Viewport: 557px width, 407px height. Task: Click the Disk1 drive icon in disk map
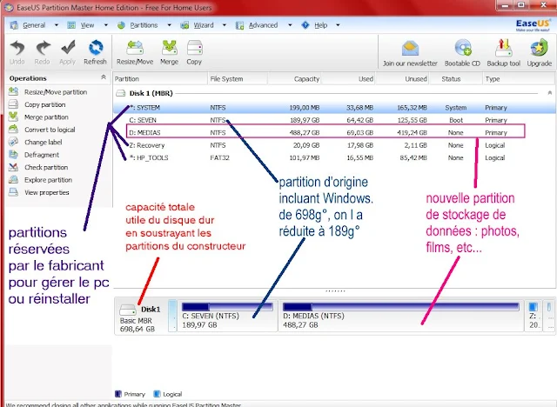click(x=128, y=310)
